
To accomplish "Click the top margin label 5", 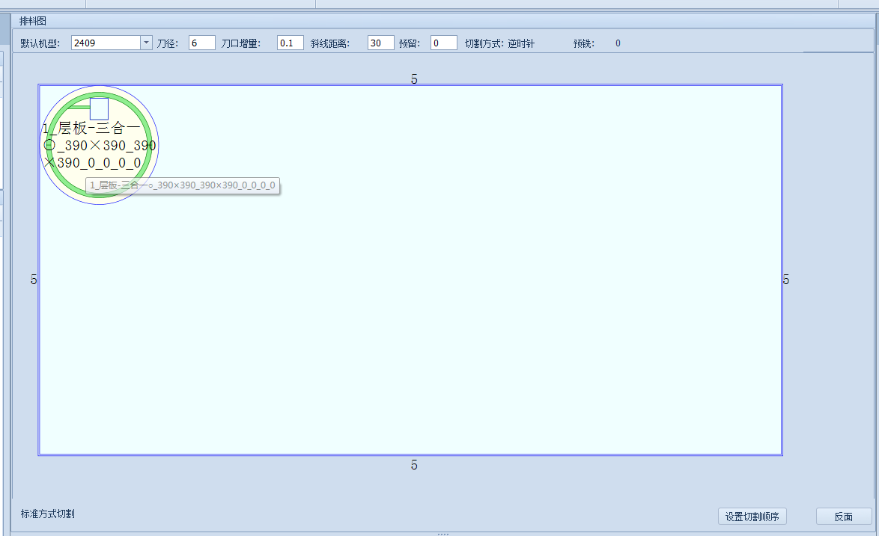I will coord(414,78).
